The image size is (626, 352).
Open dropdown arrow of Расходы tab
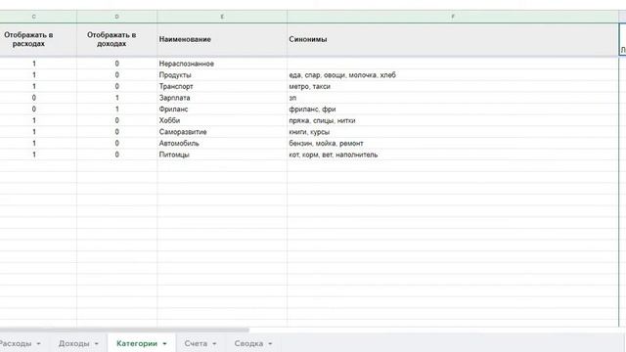point(39,343)
